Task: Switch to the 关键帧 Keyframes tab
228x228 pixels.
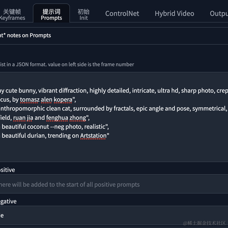Action: [x=12, y=15]
